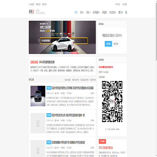Viewport: 157px width, 157px height.
Task: Open the featured post title starting with 2021
Action: coord(47,62)
